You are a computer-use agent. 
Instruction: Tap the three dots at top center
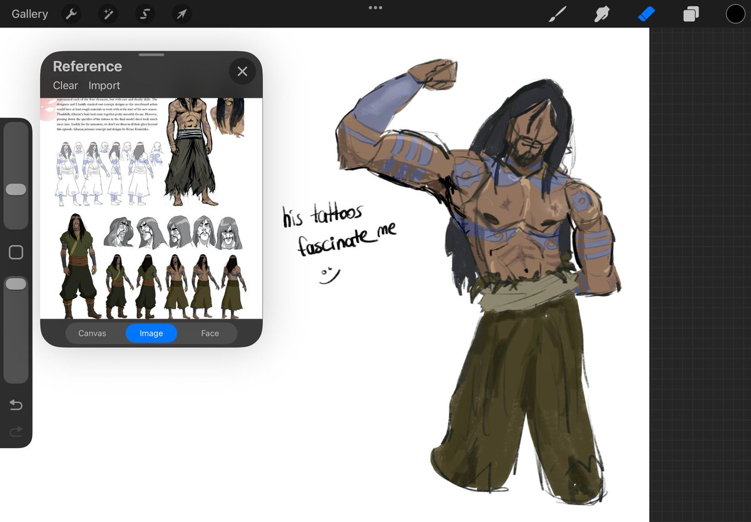point(375,8)
